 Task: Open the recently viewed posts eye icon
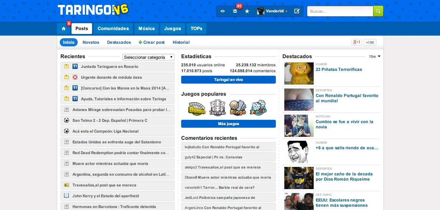coord(222,11)
